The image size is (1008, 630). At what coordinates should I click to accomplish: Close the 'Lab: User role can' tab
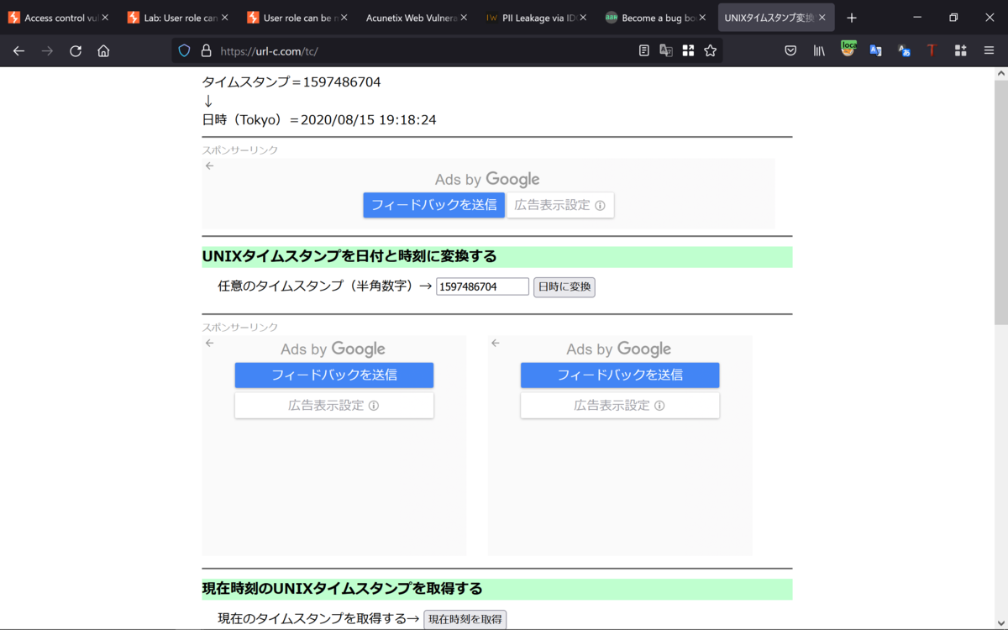[x=224, y=18]
